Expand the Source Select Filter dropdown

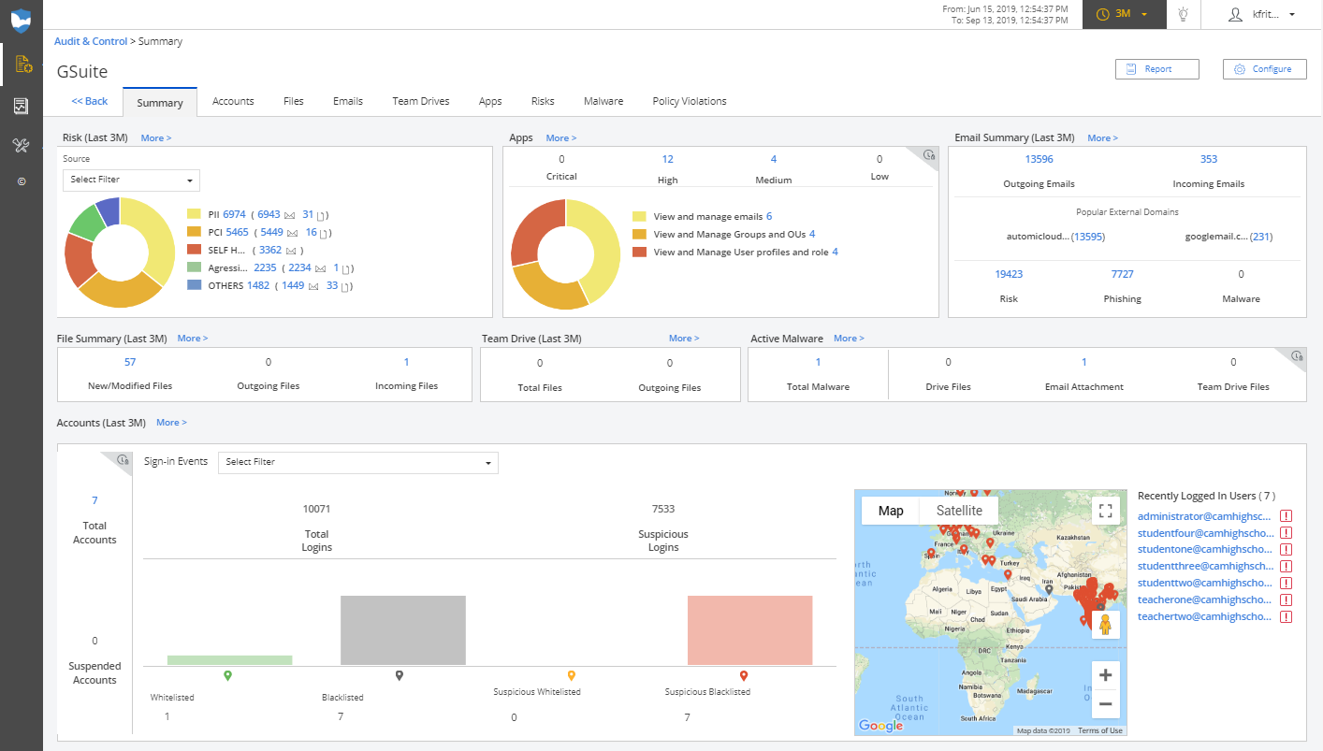[131, 180]
